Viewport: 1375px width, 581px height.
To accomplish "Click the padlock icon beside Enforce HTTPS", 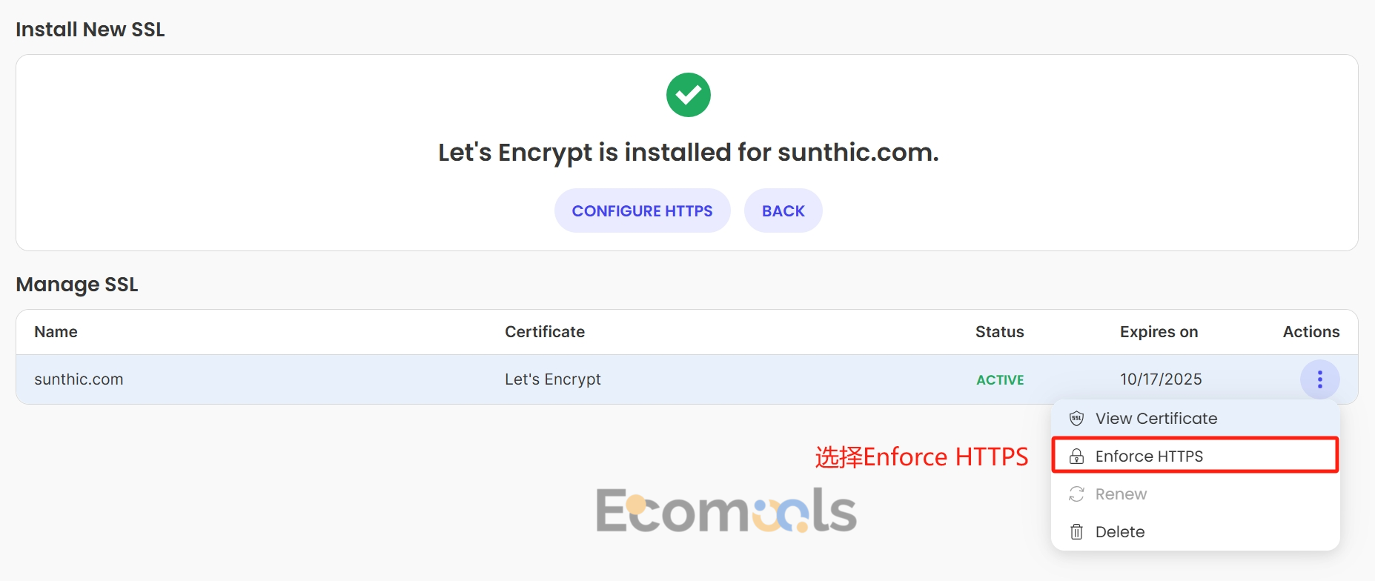I will point(1077,456).
